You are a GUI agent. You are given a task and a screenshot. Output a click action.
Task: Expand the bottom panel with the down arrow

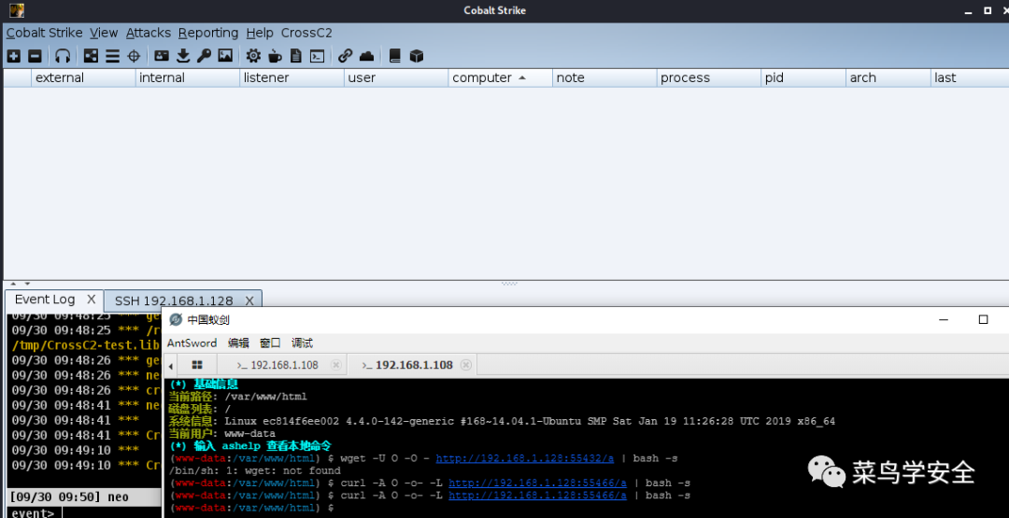(x=28, y=284)
